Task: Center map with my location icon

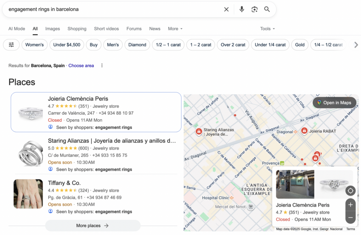Action: pos(350,191)
